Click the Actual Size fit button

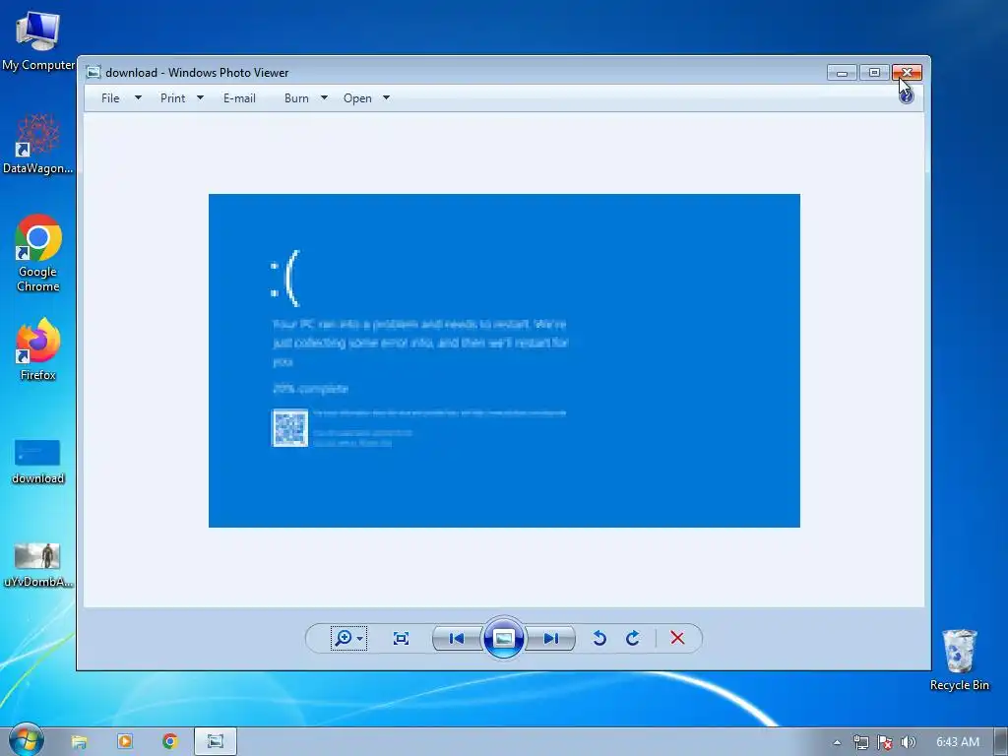tap(402, 638)
